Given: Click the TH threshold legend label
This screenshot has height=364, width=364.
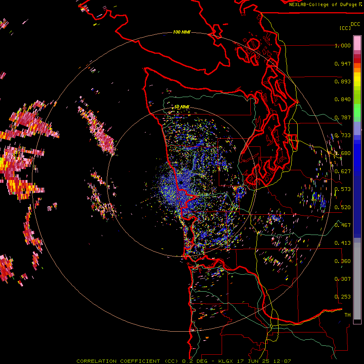Looking at the screenshot, I should point(347,315).
